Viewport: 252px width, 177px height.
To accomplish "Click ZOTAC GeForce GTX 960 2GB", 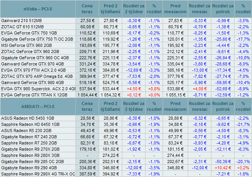I will [x=30, y=52].
